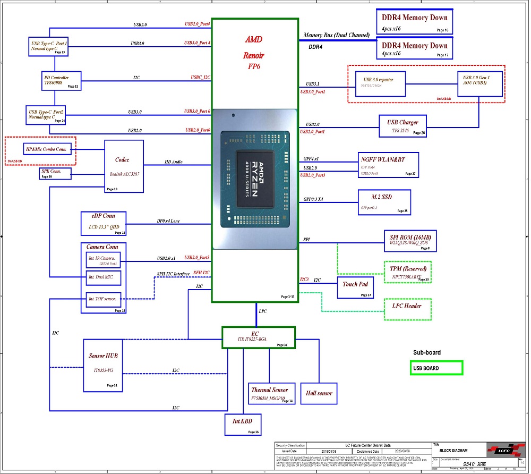Click the Sensor HUB IT8353-VG block
Viewport: 531px width, 474px height.
(x=104, y=367)
